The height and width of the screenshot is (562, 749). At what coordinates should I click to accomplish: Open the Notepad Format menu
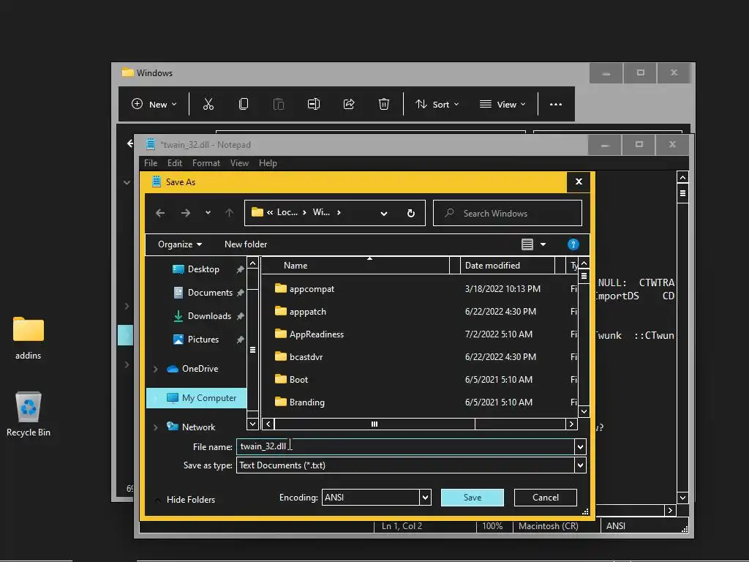point(206,163)
